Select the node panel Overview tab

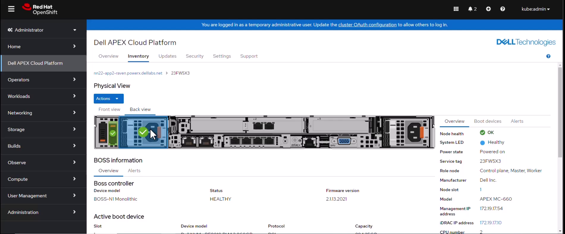(454, 121)
